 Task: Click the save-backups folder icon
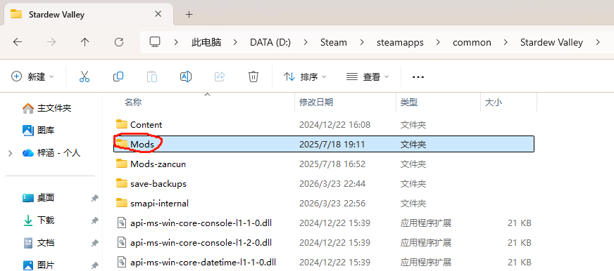point(122,183)
